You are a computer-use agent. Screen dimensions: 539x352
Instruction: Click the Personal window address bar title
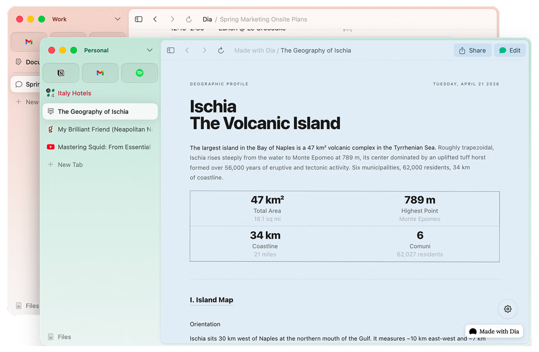(316, 50)
